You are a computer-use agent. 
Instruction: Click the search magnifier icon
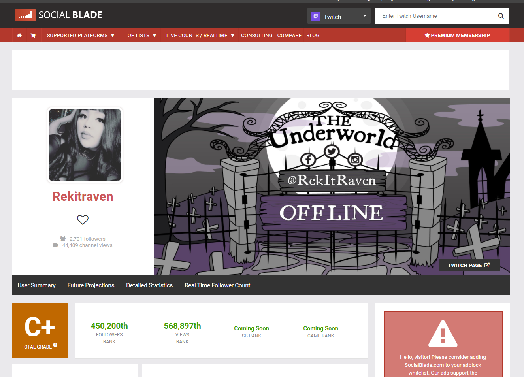pos(501,16)
